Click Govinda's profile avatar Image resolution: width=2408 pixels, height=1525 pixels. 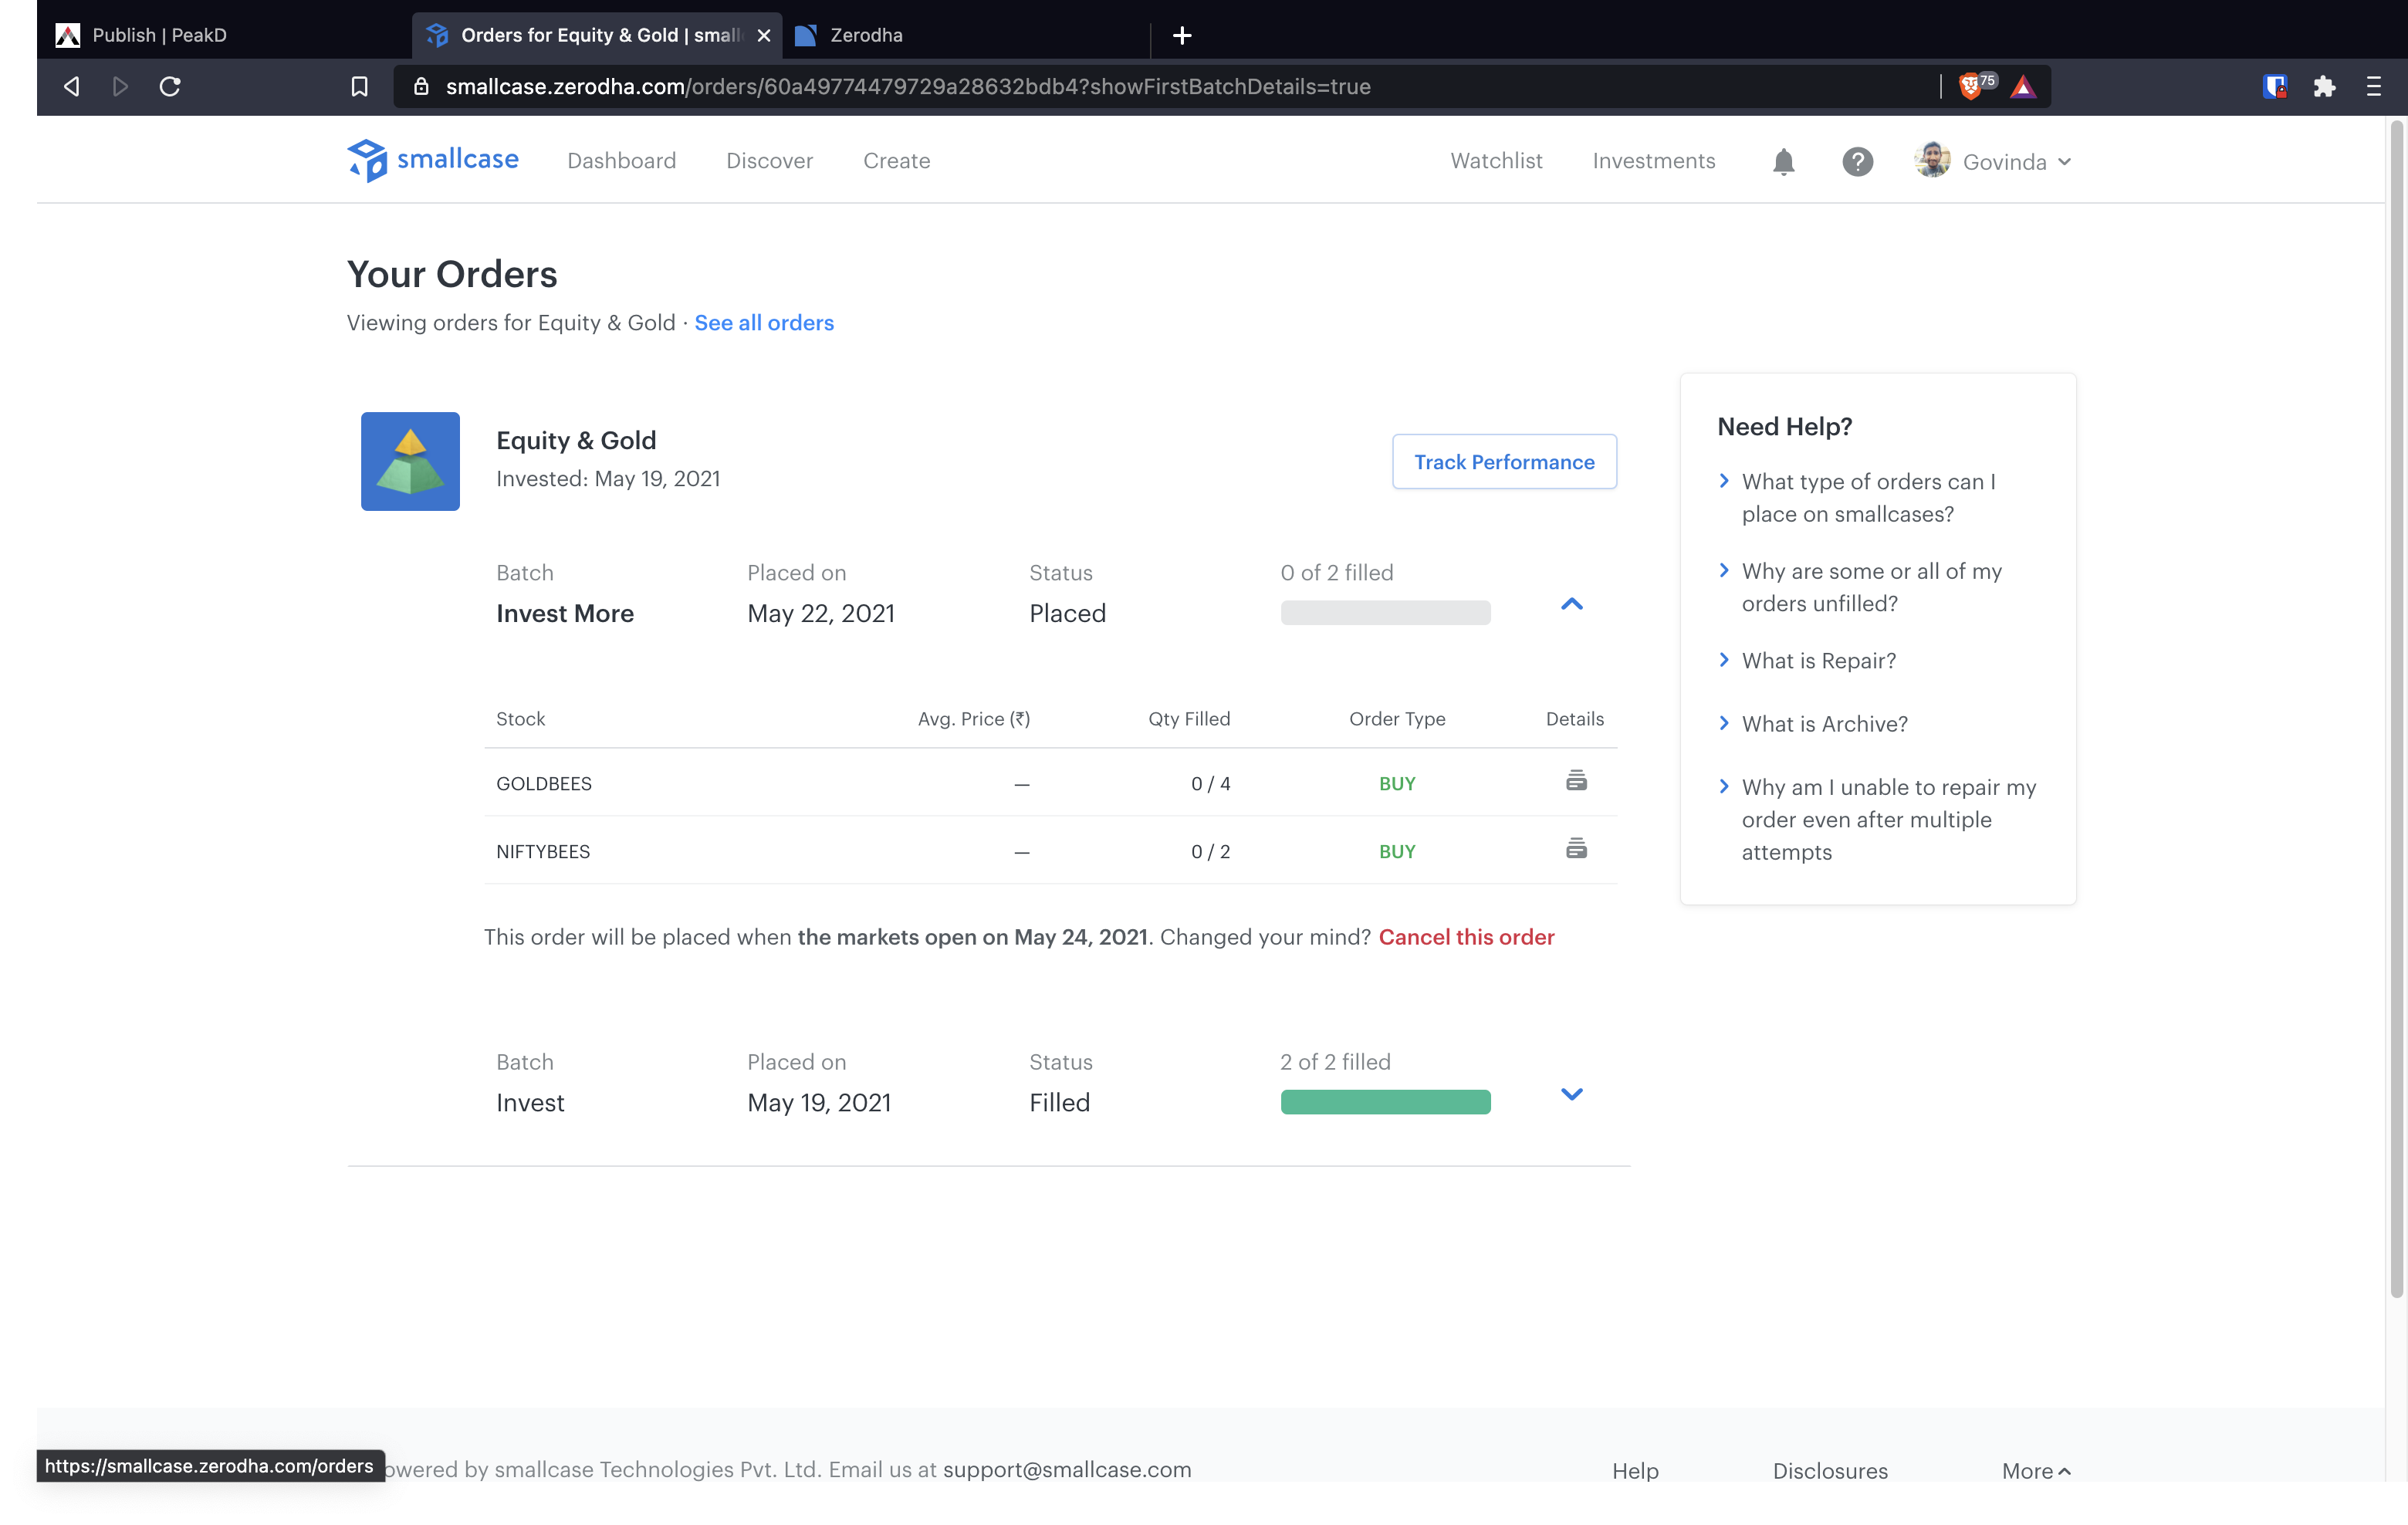point(1932,160)
